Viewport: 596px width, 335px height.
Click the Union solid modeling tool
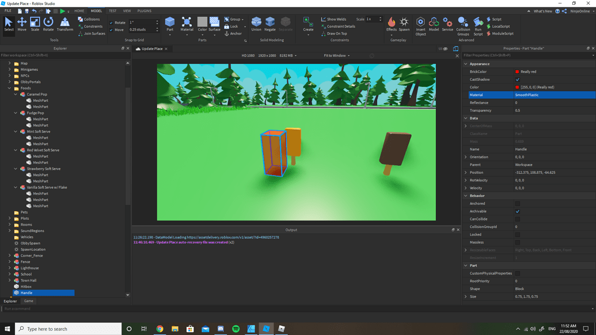pyautogui.click(x=256, y=24)
